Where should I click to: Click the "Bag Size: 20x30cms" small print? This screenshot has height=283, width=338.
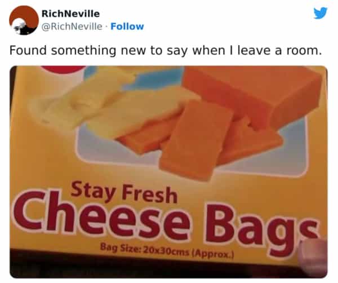[144, 250]
